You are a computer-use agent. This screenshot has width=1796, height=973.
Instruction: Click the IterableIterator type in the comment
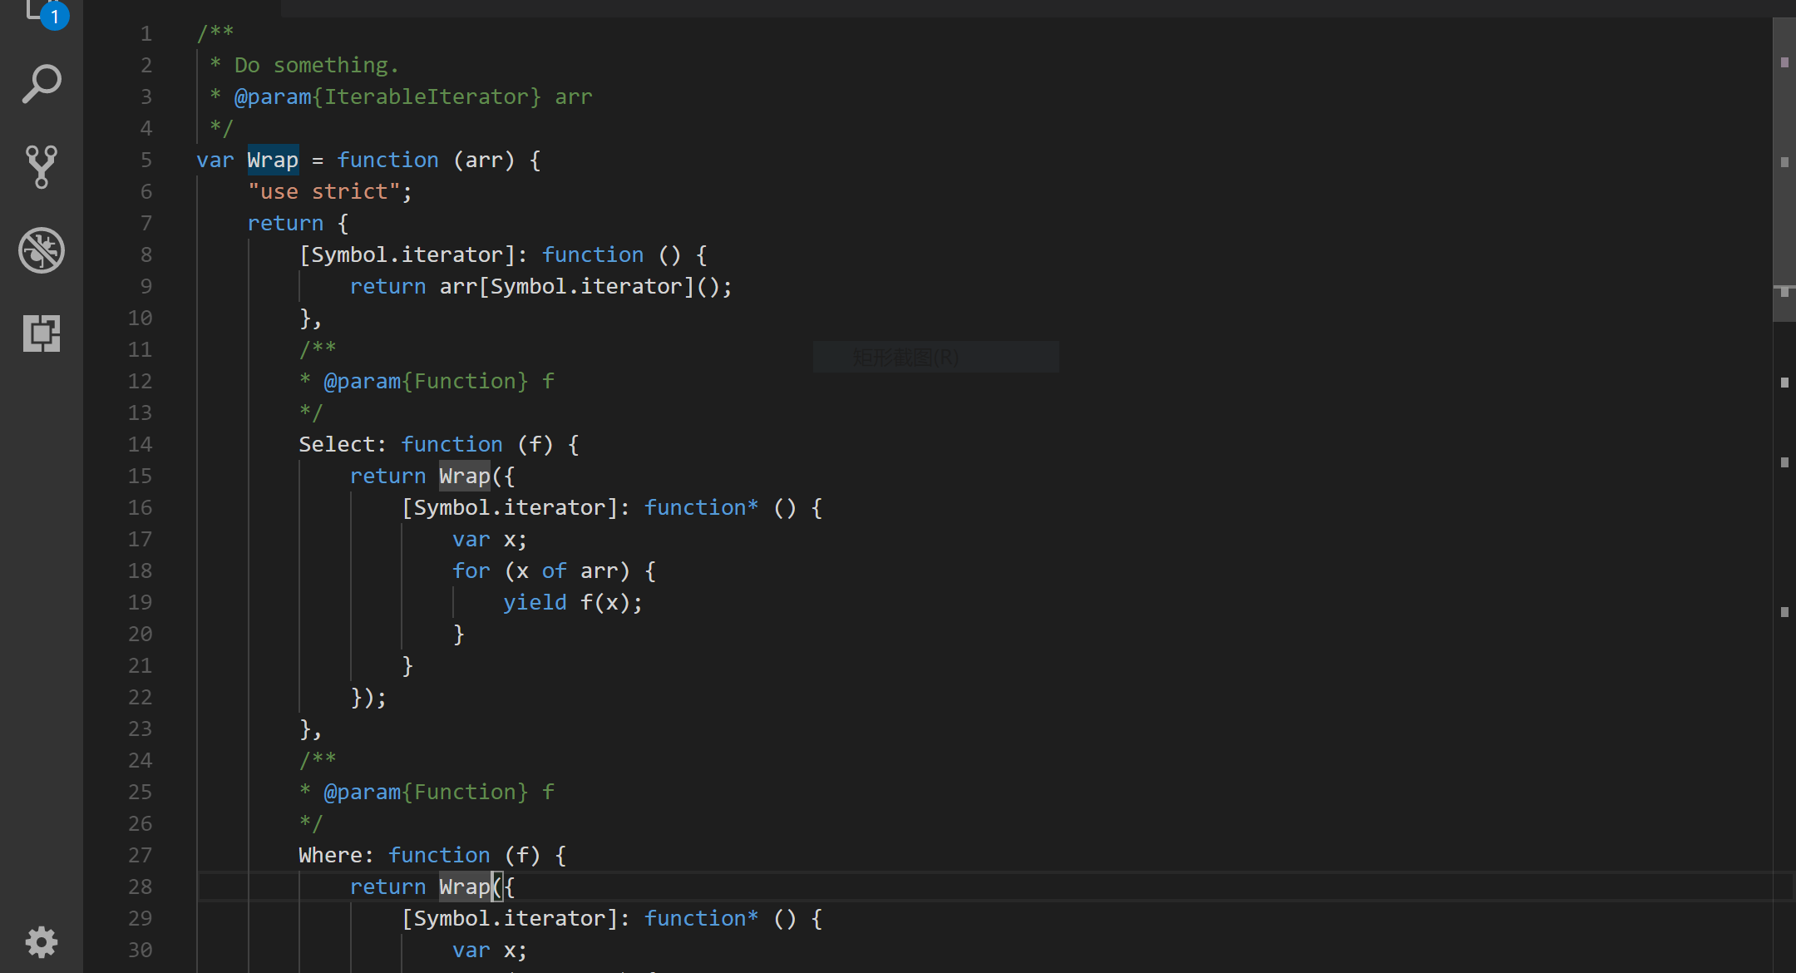pos(427,96)
